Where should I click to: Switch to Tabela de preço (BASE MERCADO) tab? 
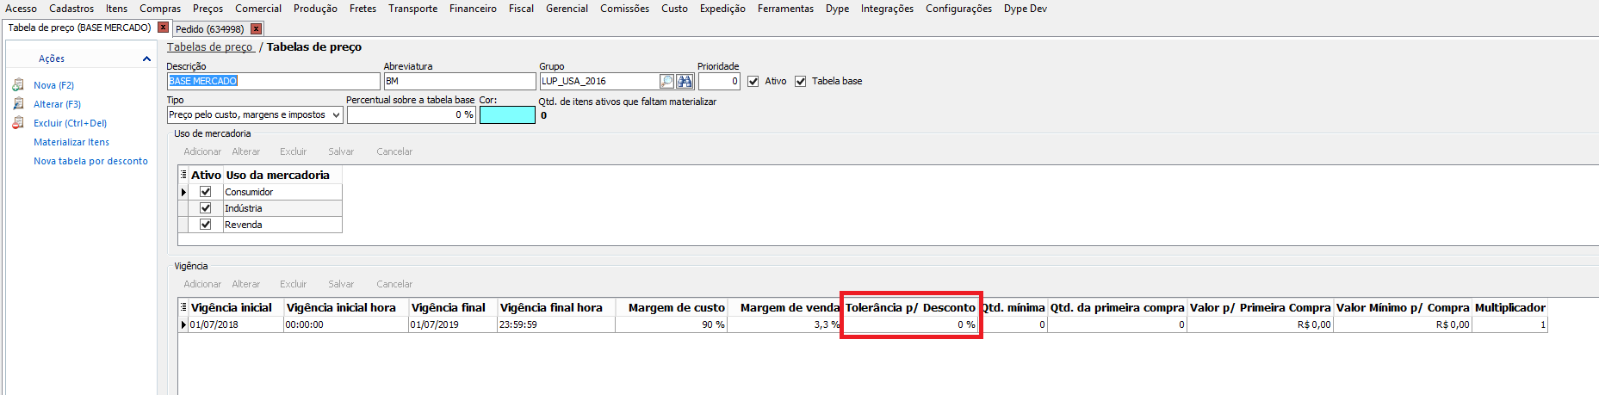(79, 28)
